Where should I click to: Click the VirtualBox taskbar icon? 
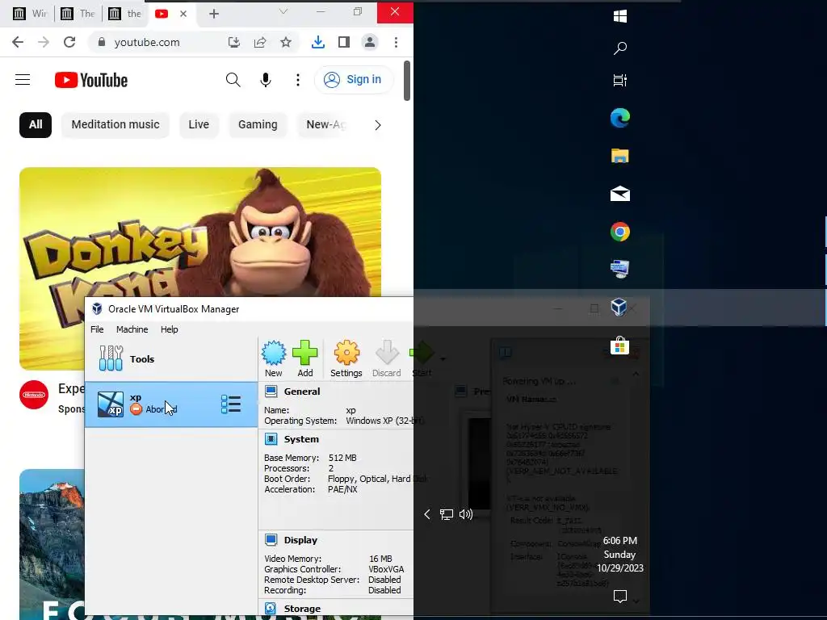point(619,307)
